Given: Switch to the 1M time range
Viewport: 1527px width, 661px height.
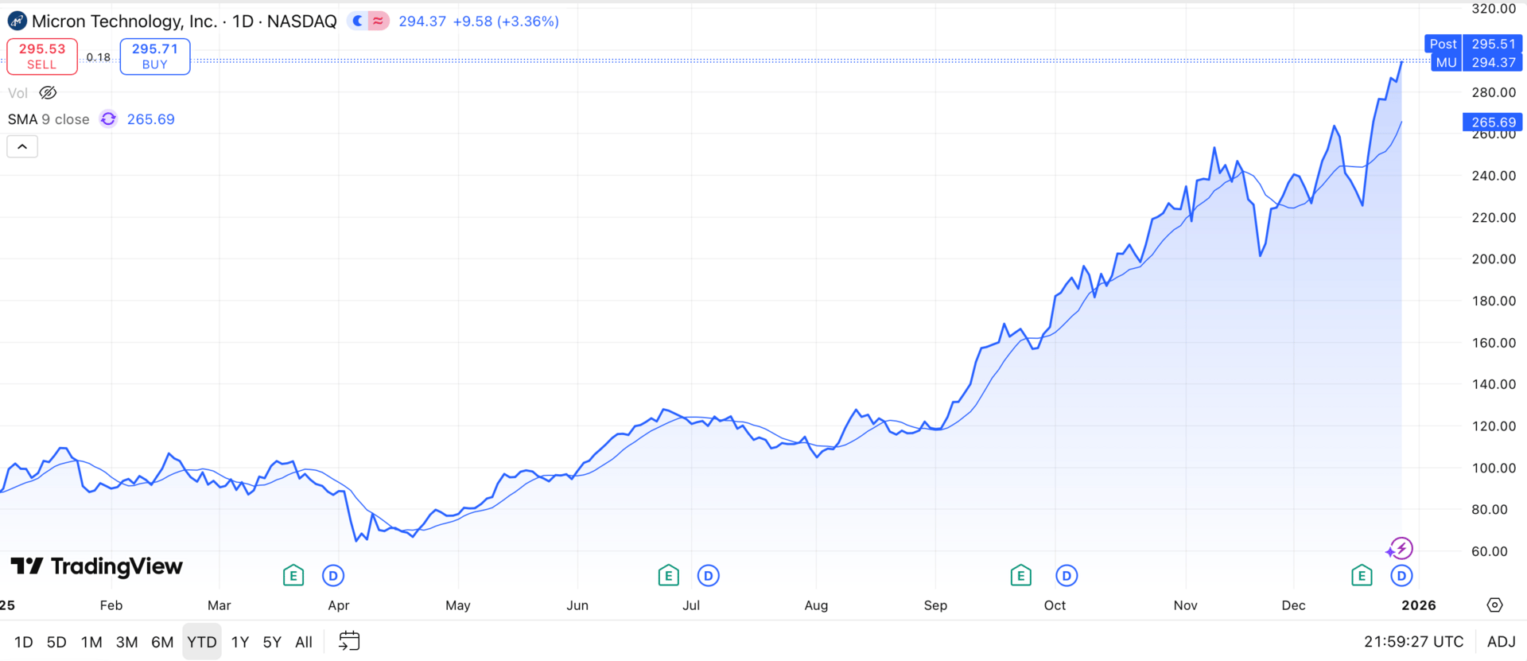Looking at the screenshot, I should click(x=91, y=642).
